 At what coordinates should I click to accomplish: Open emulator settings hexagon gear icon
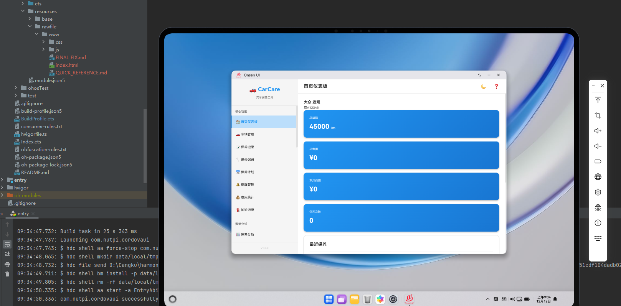(598, 192)
